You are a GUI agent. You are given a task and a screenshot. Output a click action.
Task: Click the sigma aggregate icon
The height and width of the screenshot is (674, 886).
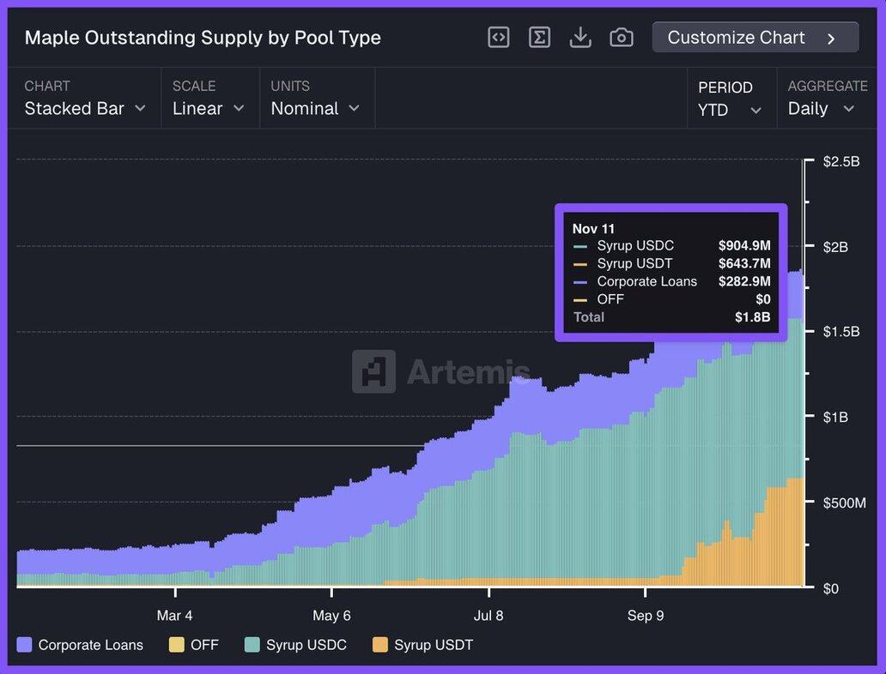[539, 38]
